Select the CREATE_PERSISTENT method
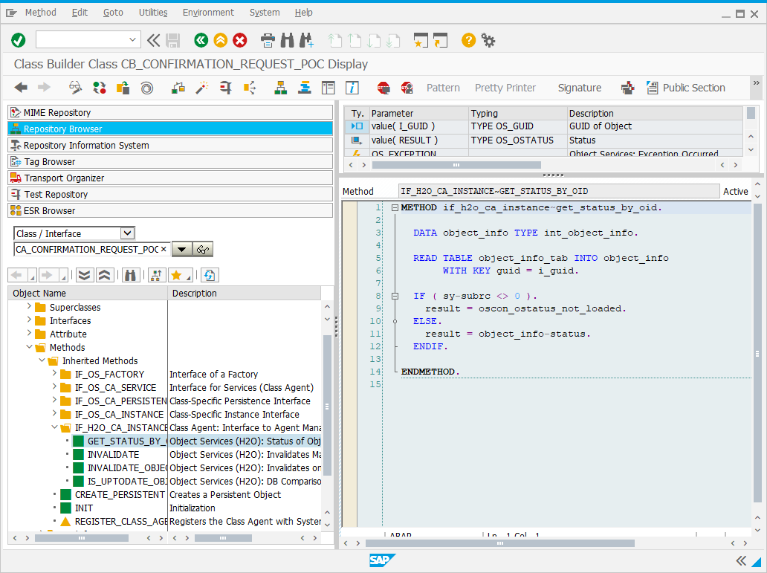The image size is (767, 573). (x=120, y=495)
